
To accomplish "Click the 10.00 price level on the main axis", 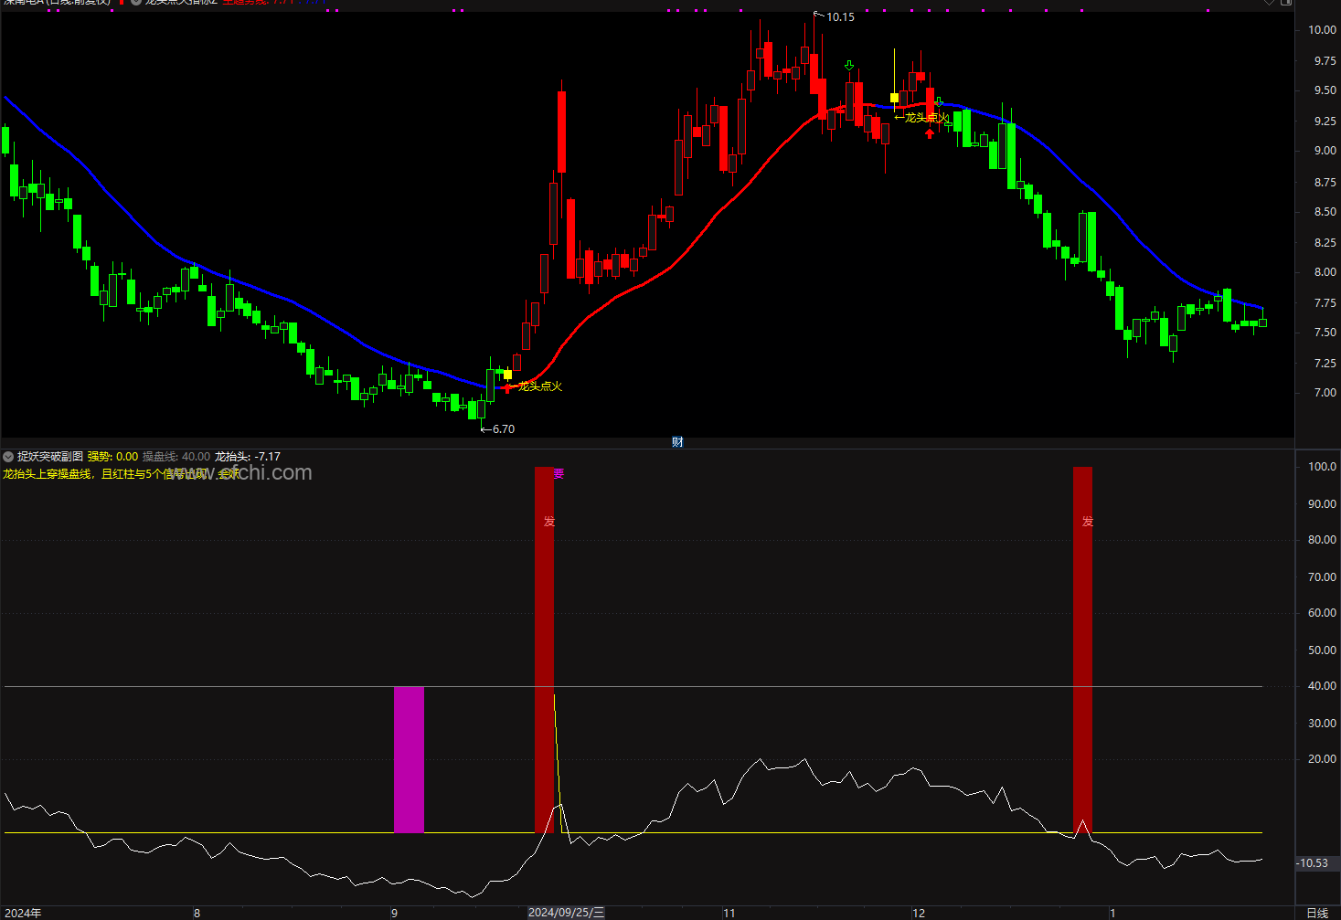I will click(x=1322, y=30).
